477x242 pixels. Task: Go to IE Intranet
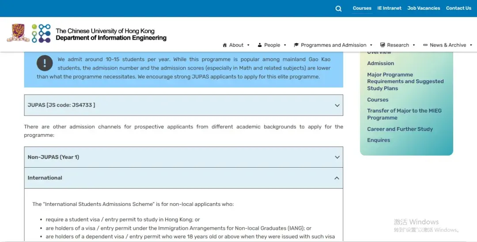coord(389,8)
